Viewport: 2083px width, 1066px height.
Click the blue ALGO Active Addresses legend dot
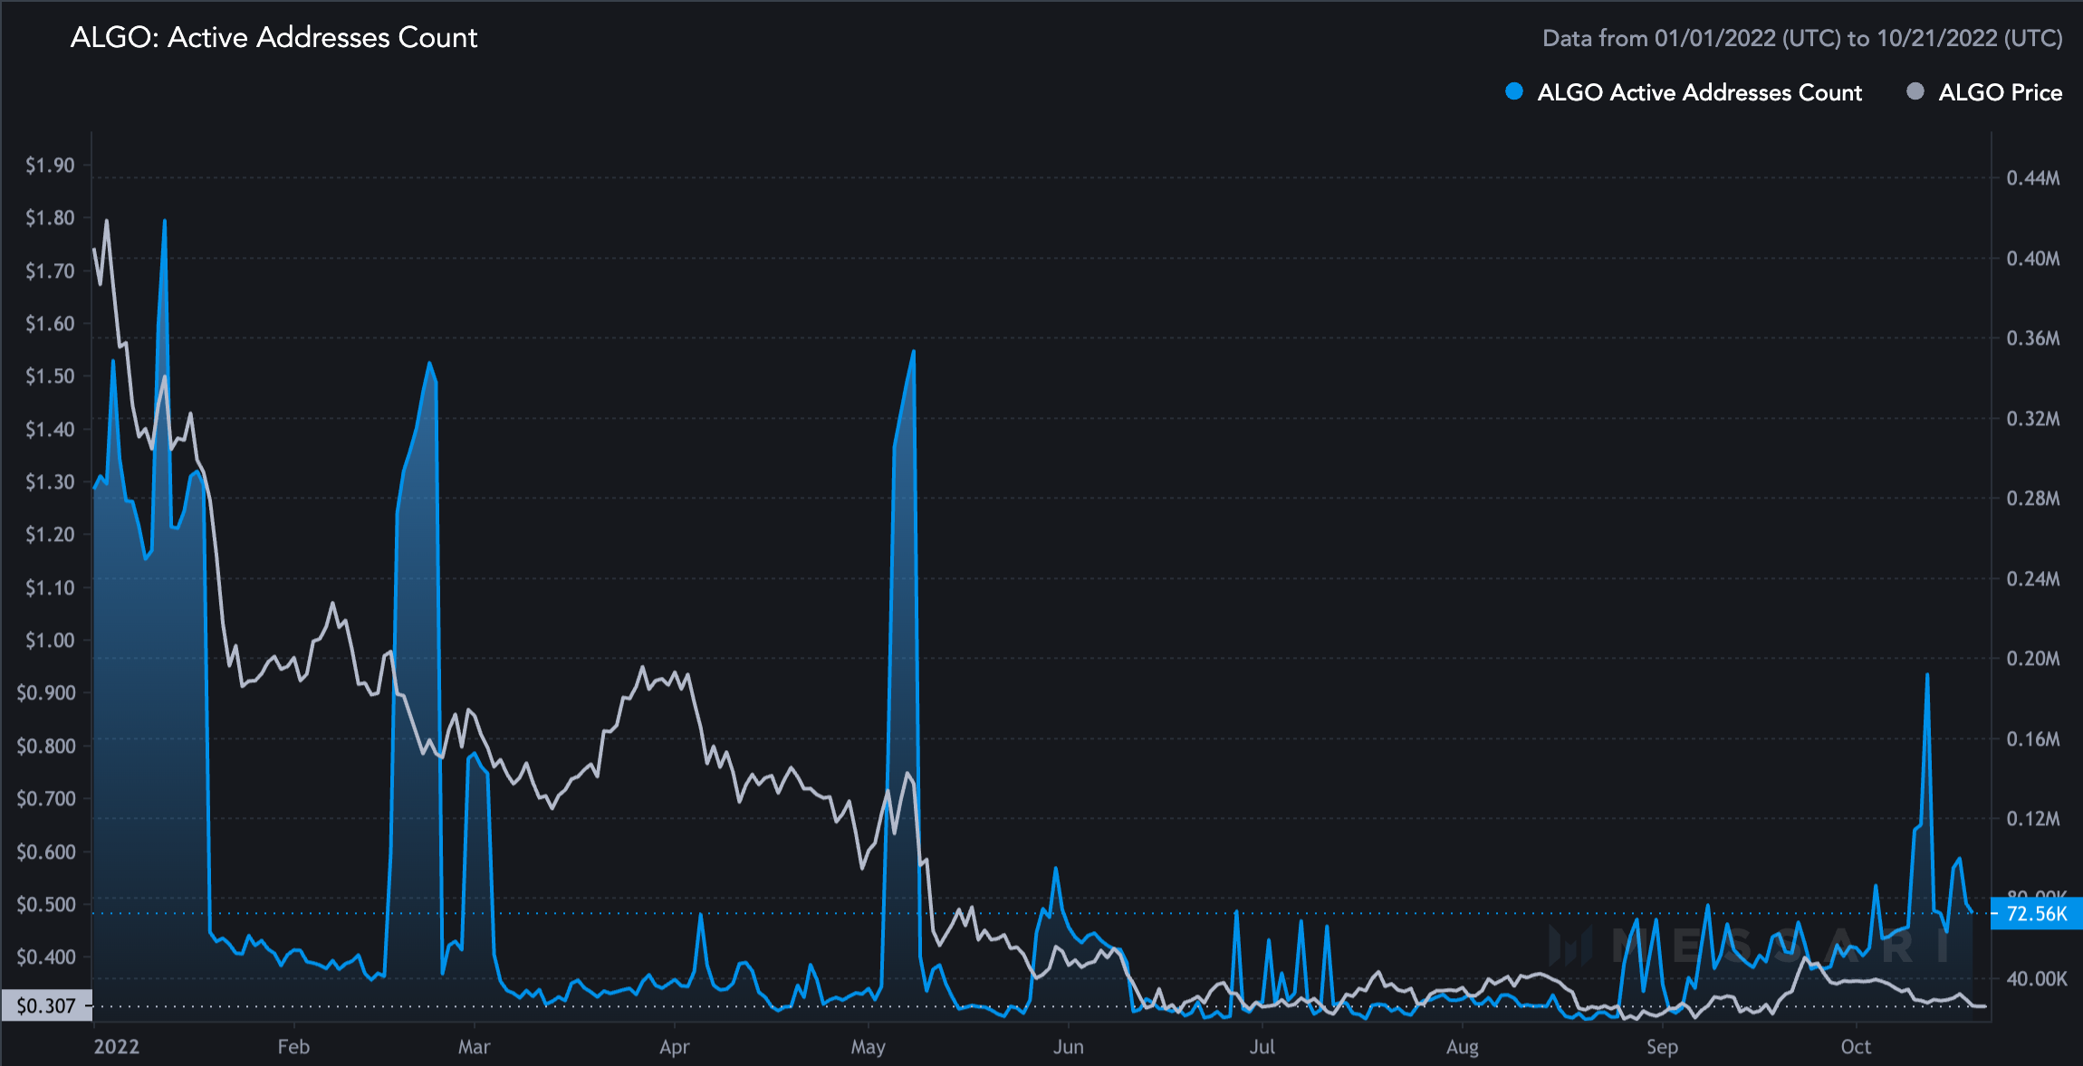tap(1513, 91)
